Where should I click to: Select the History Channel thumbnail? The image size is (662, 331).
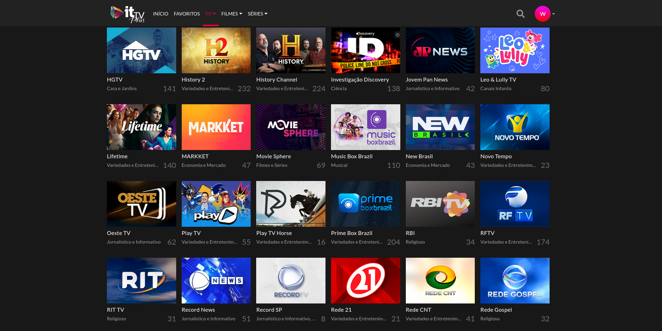pos(291,50)
